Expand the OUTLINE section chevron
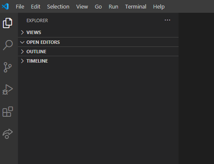214x164 pixels. [x=22, y=52]
